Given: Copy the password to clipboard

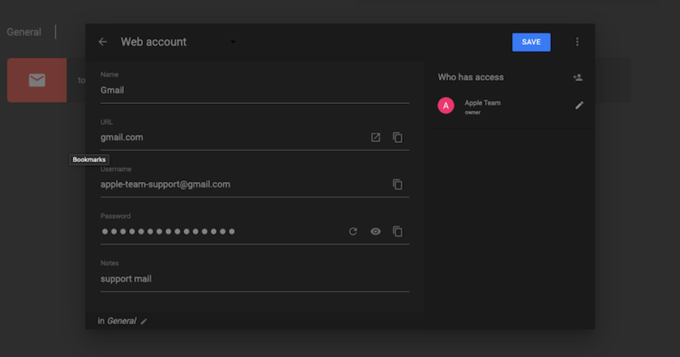Looking at the screenshot, I should pos(398,231).
